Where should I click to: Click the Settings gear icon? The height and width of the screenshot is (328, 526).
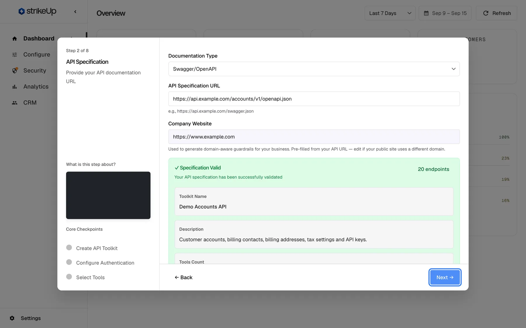point(12,318)
